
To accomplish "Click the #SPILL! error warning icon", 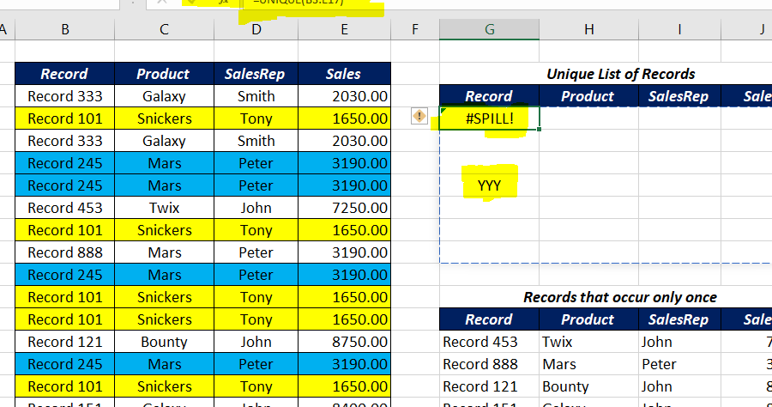I will click(x=419, y=118).
